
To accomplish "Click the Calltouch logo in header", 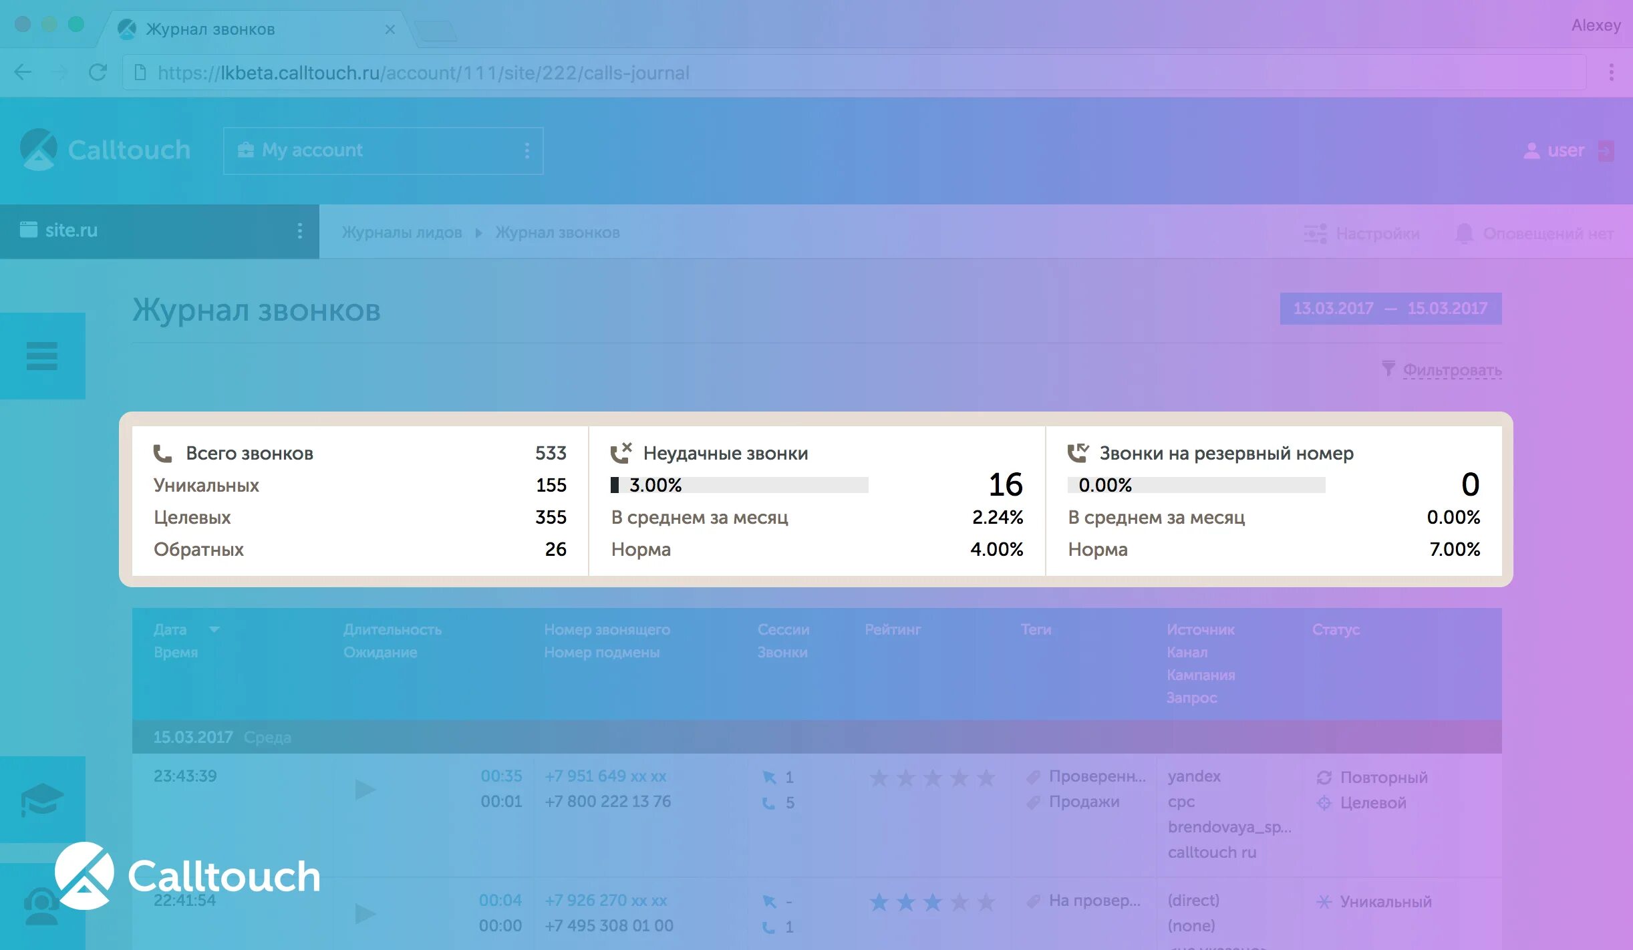I will (x=106, y=150).
